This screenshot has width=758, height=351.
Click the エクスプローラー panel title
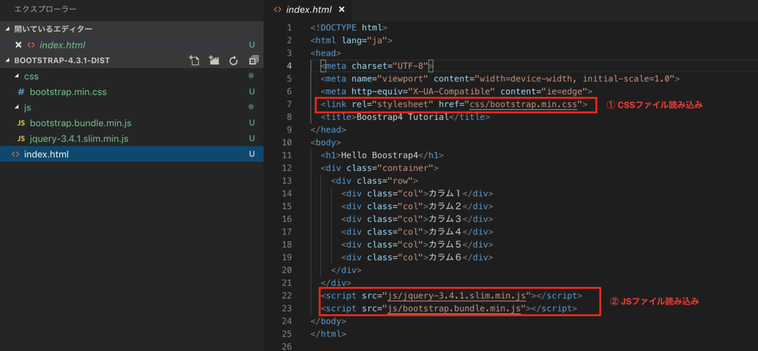coord(45,10)
